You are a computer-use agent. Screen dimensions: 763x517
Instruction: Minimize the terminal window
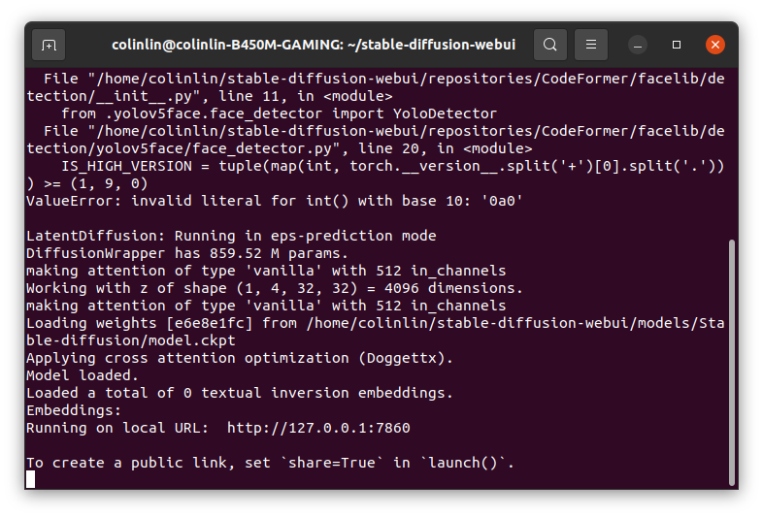point(638,45)
